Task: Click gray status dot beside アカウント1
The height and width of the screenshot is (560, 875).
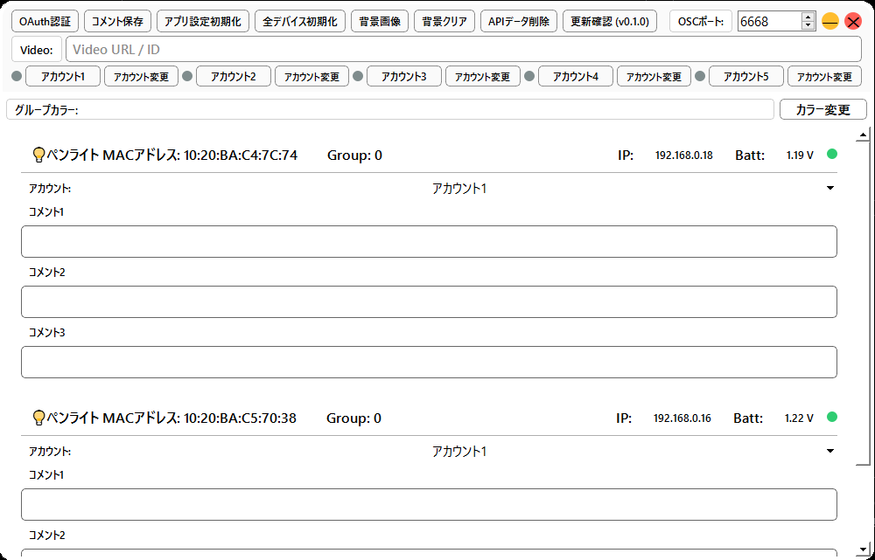Action: [x=17, y=76]
